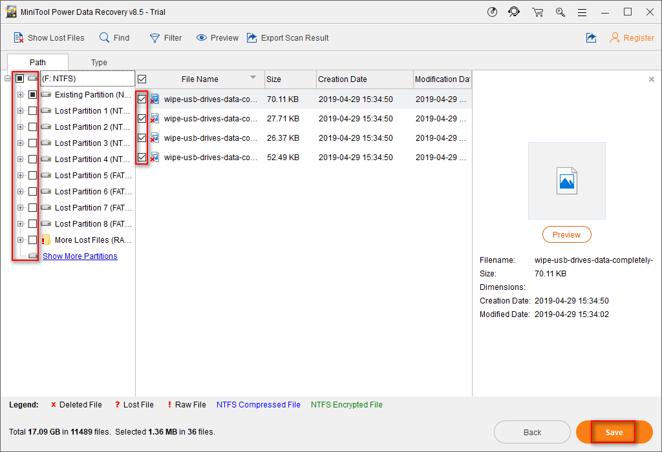Check the Lost Partition 4 checkbox
The height and width of the screenshot is (452, 662).
tap(32, 159)
